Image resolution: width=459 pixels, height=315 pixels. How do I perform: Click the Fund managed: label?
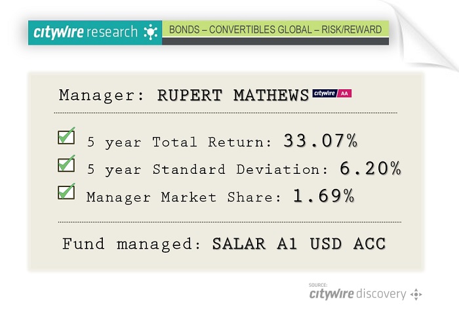click(131, 244)
